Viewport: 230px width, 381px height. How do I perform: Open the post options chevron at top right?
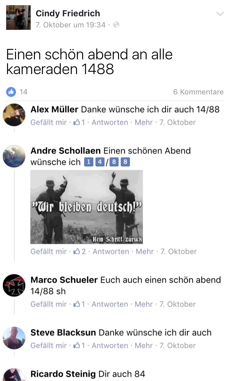220,14
